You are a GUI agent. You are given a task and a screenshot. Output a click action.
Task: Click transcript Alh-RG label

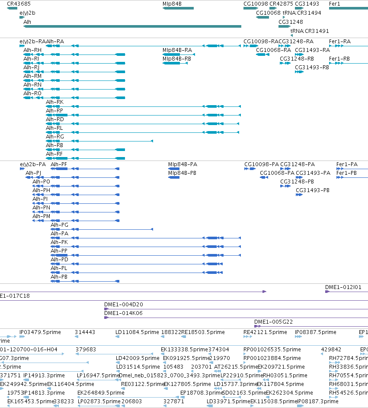(55, 137)
